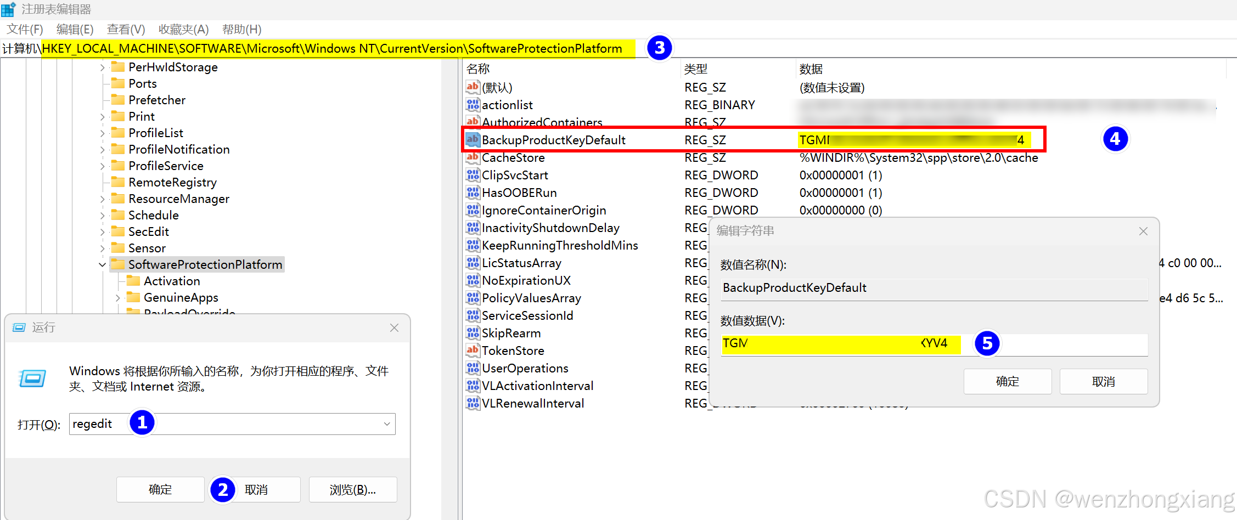Confirm with 确定 in 编辑字符串 dialog
Screen dimensions: 1237x520
(1008, 381)
